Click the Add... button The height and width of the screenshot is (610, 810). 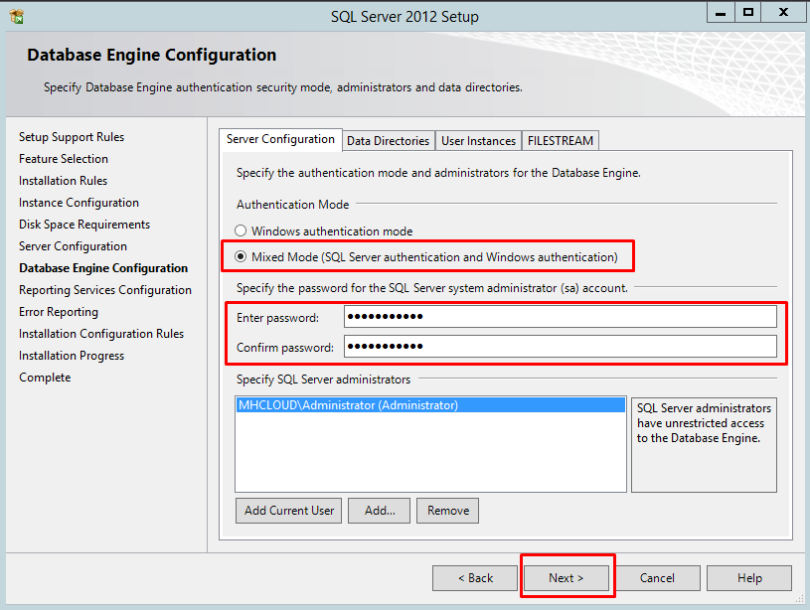(x=380, y=511)
